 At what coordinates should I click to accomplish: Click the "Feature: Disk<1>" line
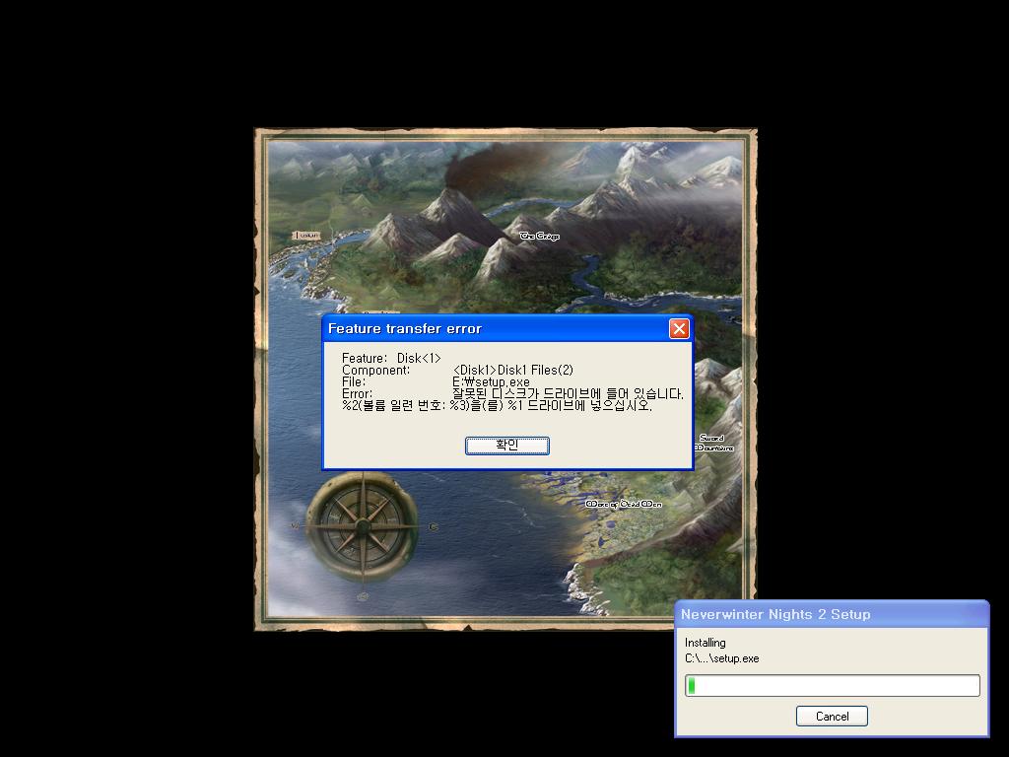391,358
